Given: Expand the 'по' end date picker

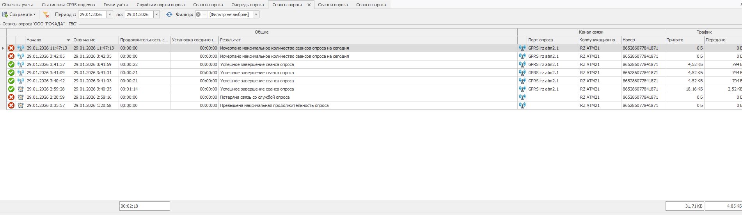Looking at the screenshot, I should [156, 14].
